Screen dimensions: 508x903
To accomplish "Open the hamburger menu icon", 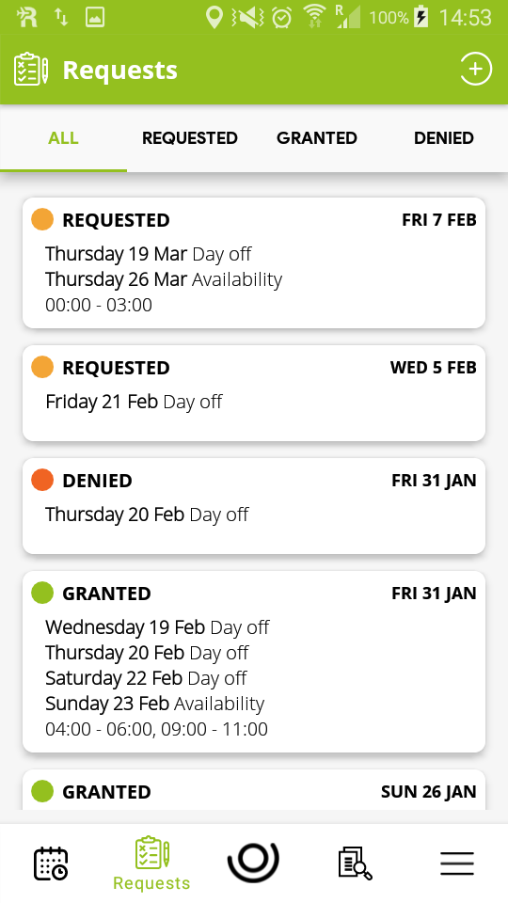I will pos(457,863).
